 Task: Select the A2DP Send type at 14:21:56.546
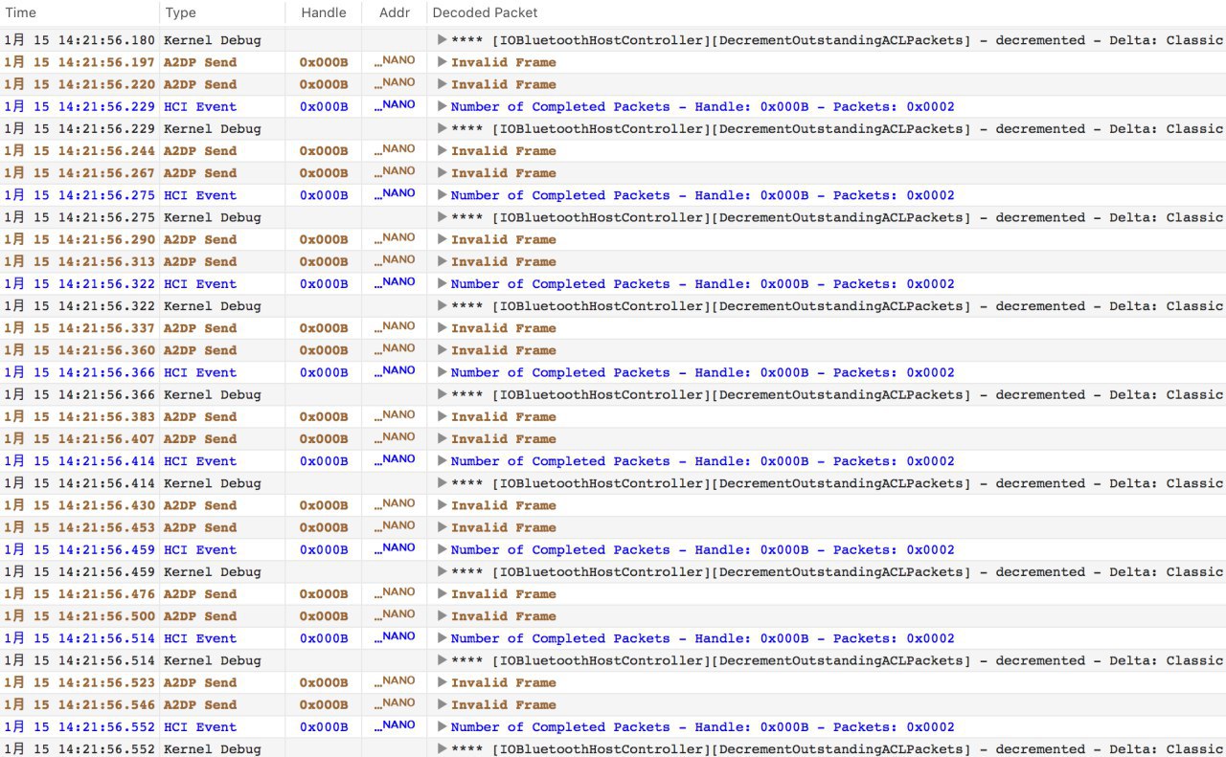[x=200, y=704]
